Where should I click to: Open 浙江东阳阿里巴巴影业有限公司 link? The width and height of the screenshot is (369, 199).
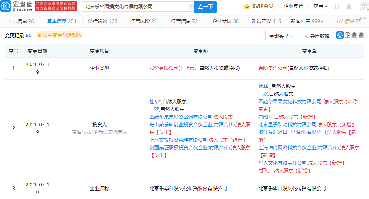click(292, 132)
